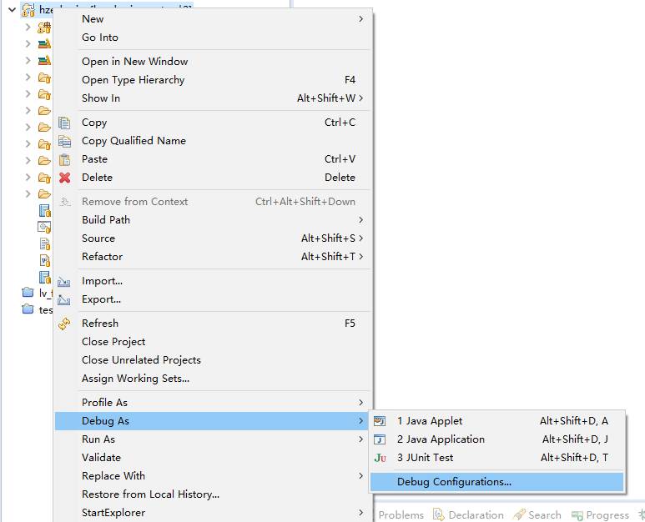Debug as 3 JUnit Test
The image size is (645, 522).
coord(497,458)
